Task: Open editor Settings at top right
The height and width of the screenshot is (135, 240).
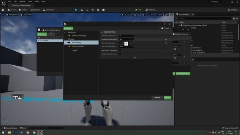Action: coord(232,10)
